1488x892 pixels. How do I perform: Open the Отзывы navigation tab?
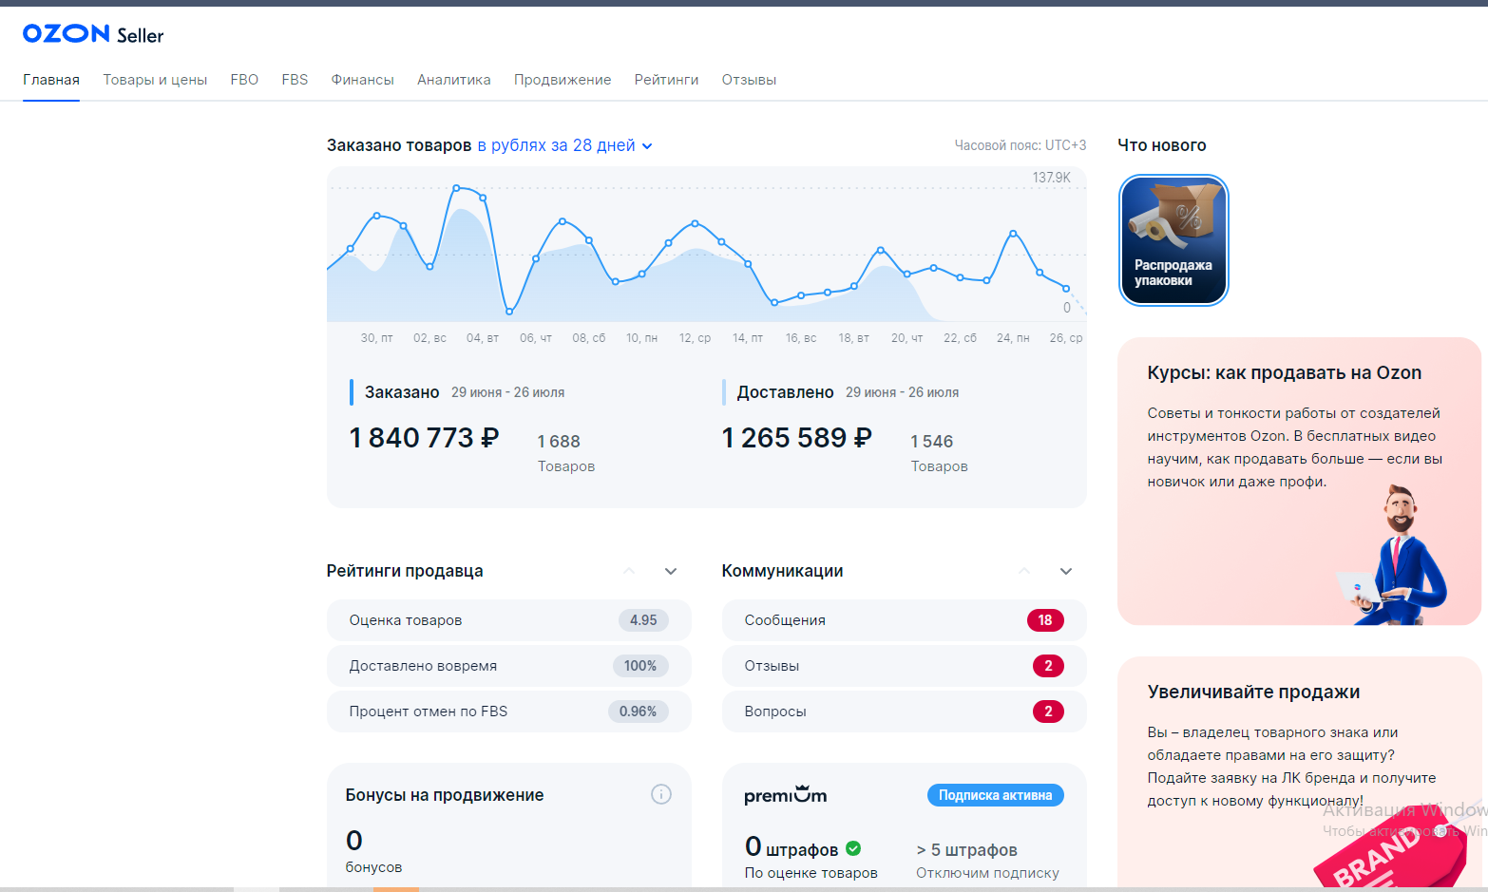coord(749,80)
